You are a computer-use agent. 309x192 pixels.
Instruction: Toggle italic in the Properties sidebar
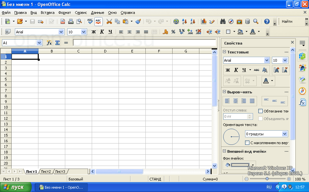coord(236,70)
